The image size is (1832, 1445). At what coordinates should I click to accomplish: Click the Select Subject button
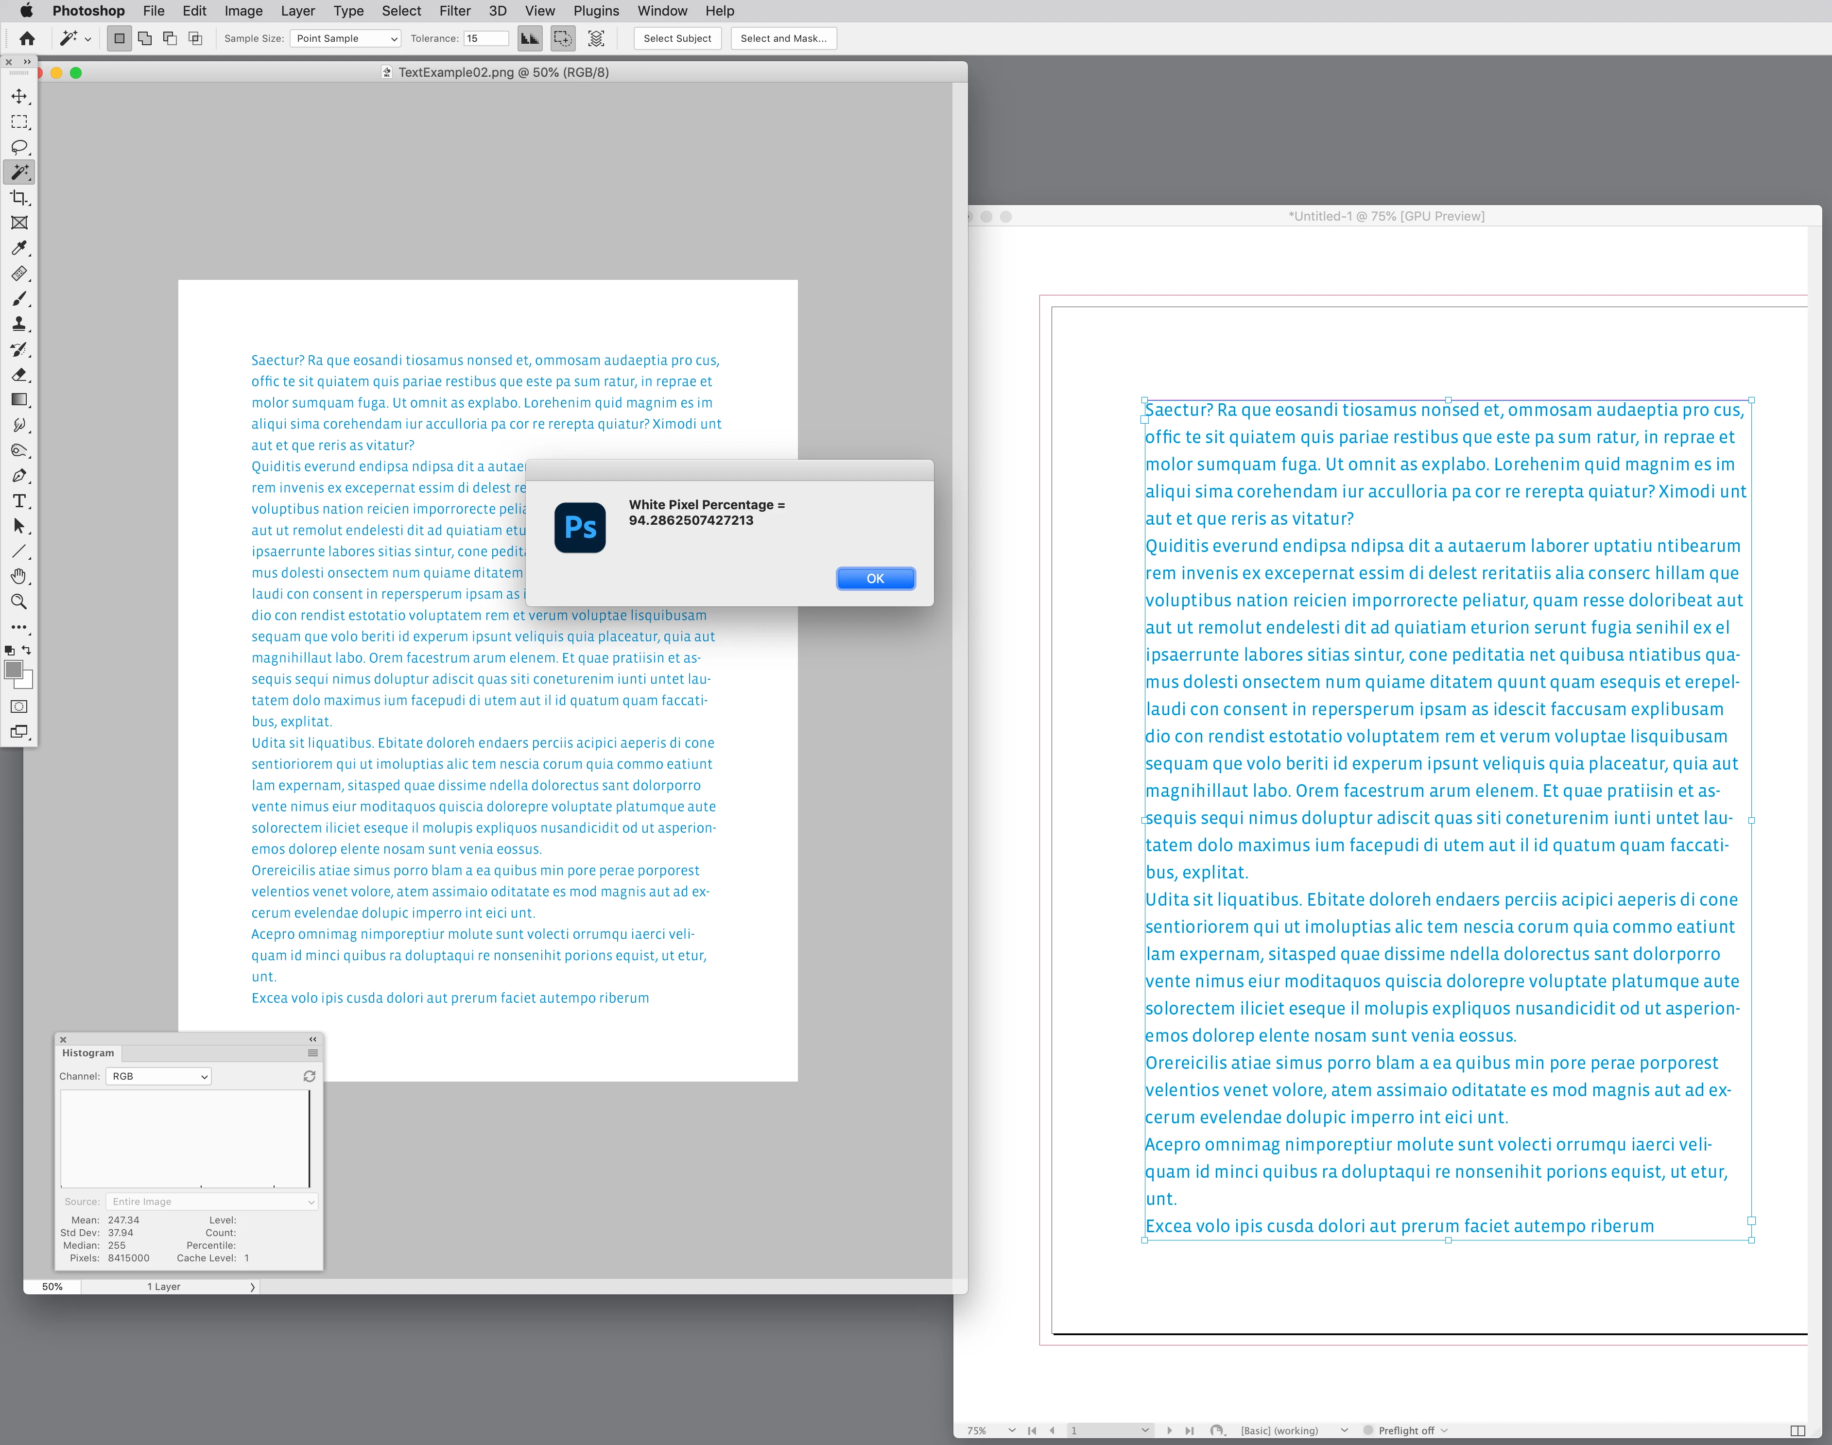pyautogui.click(x=677, y=38)
